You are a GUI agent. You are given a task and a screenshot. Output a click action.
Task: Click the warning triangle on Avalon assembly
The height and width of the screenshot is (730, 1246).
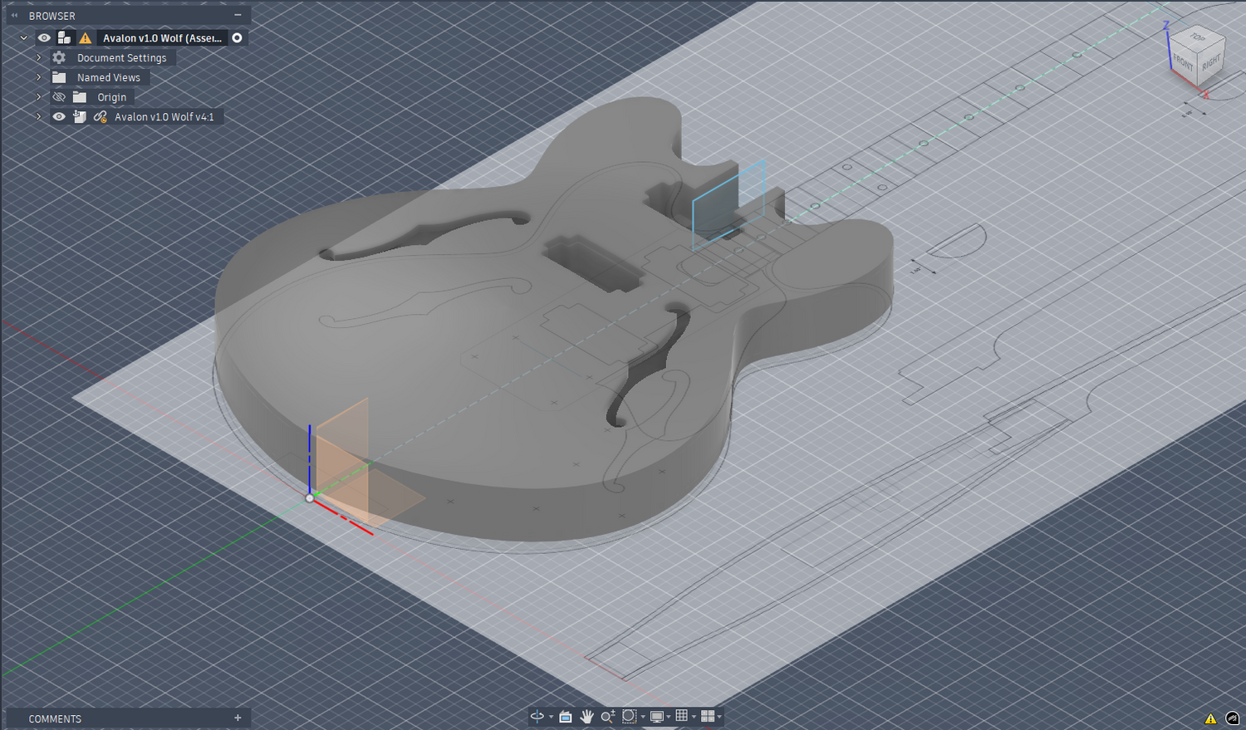86,38
